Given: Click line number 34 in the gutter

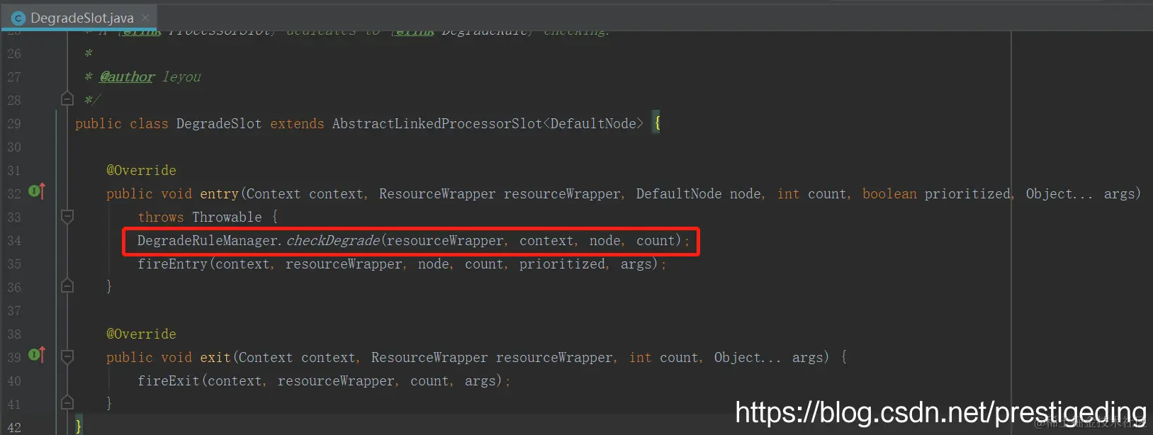Looking at the screenshot, I should coord(14,240).
